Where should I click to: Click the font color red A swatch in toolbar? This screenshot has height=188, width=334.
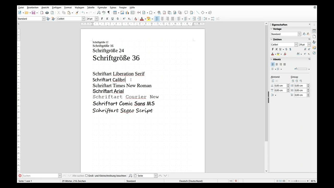point(142,19)
